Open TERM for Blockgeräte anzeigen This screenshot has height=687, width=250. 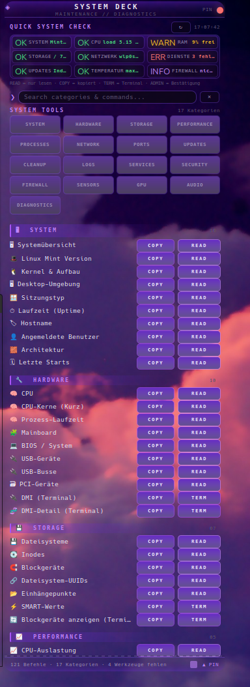[x=199, y=620]
